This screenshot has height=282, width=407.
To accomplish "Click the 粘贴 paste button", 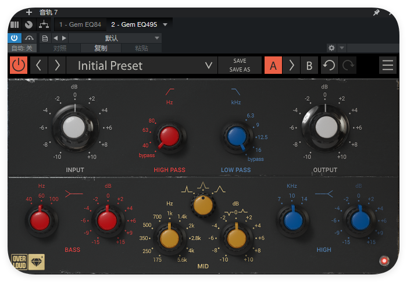I will point(141,48).
